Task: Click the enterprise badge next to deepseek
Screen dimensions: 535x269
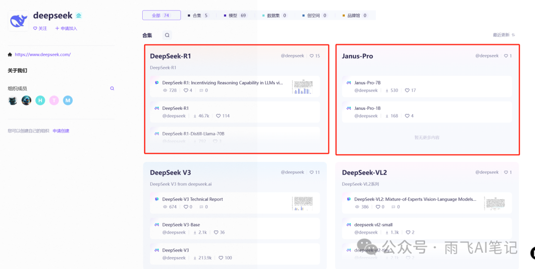Action: [79, 16]
